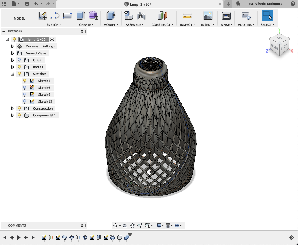Expand the Construction folder
Screen dimensions: 298x245
12,108
